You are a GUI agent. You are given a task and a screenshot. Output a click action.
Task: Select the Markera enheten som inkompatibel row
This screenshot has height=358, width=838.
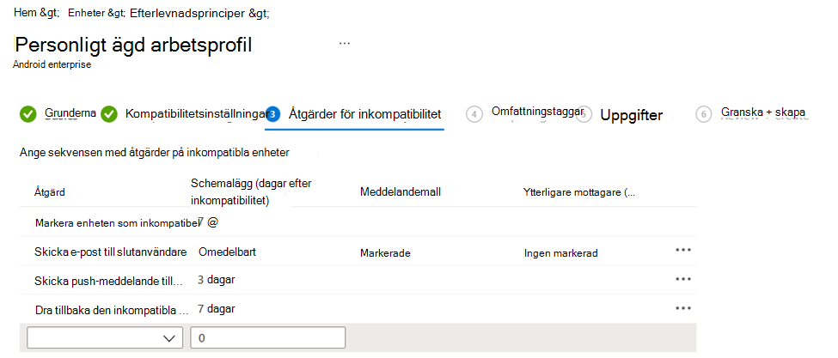(x=358, y=222)
